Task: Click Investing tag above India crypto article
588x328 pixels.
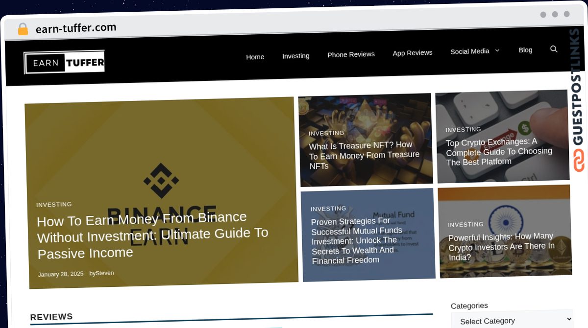Action: point(465,225)
